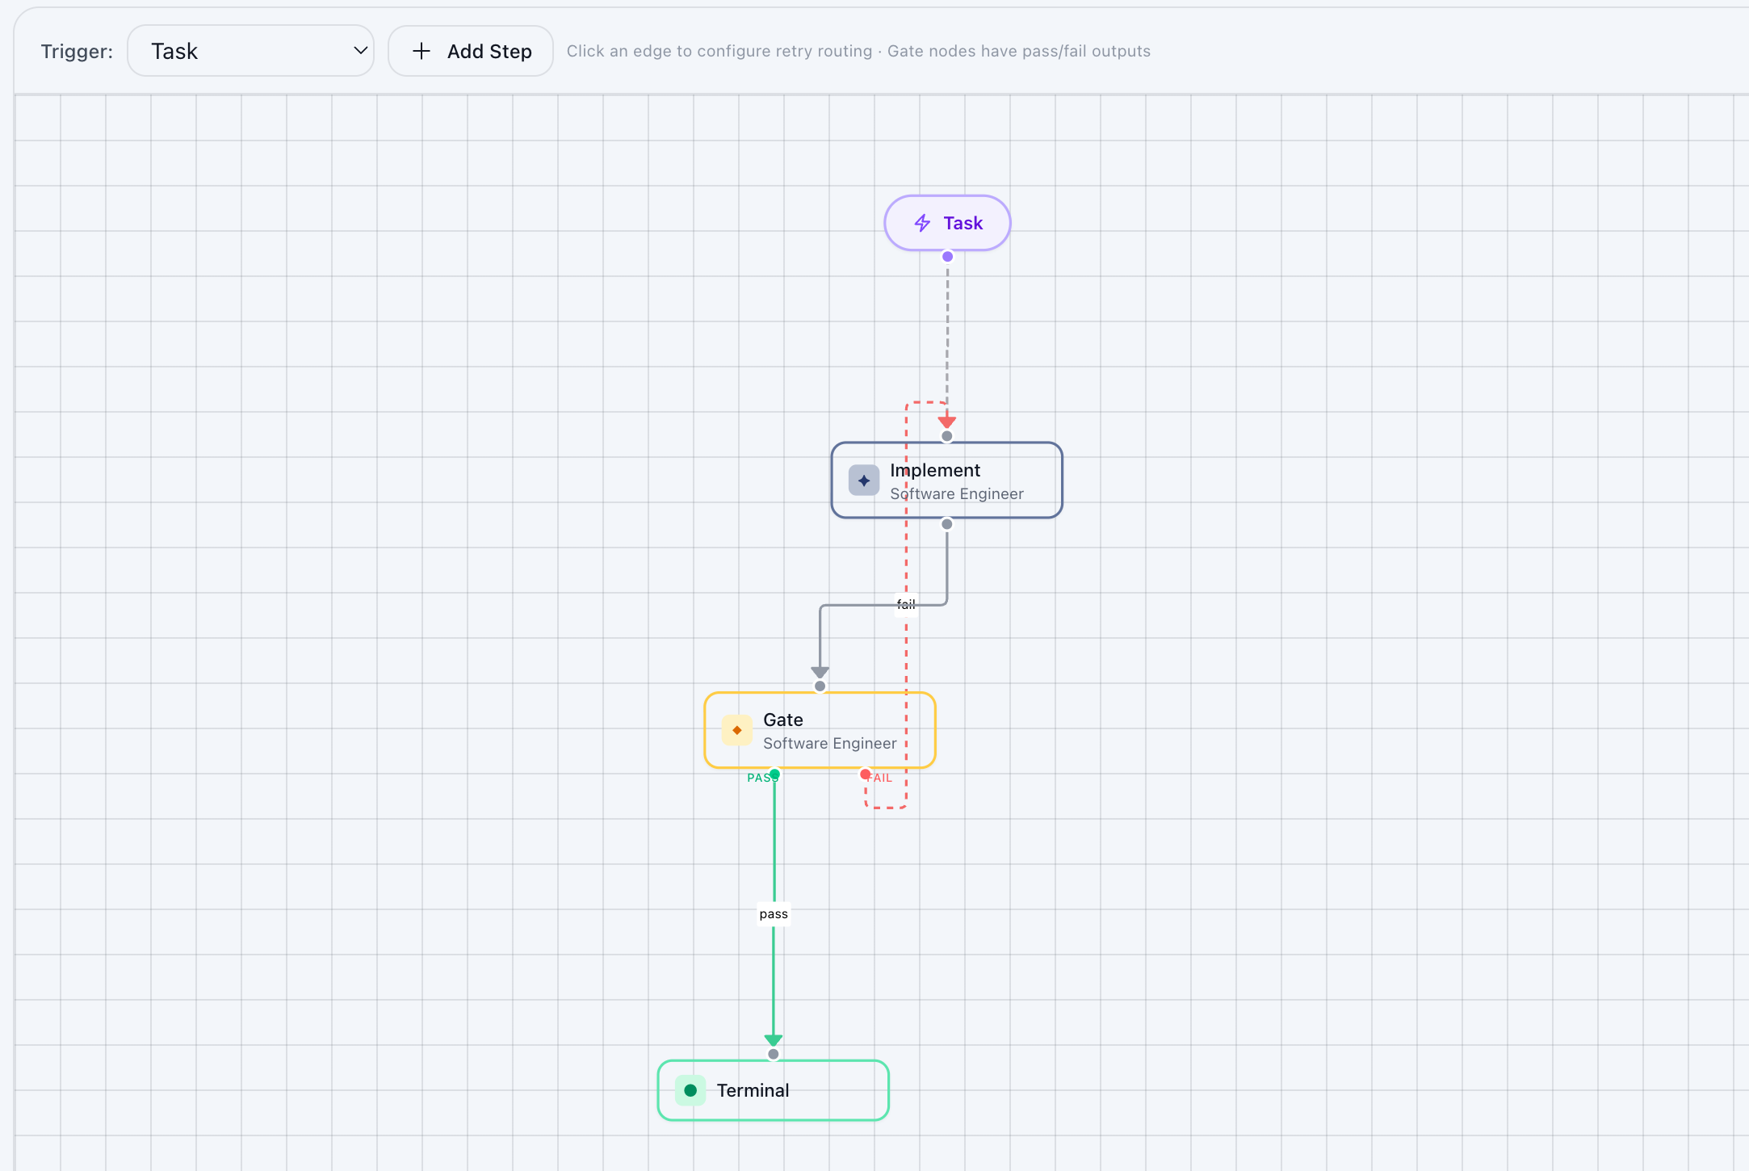The height and width of the screenshot is (1171, 1749).
Task: Click the gray arrowhead entering Gate node
Action: pyautogui.click(x=820, y=673)
